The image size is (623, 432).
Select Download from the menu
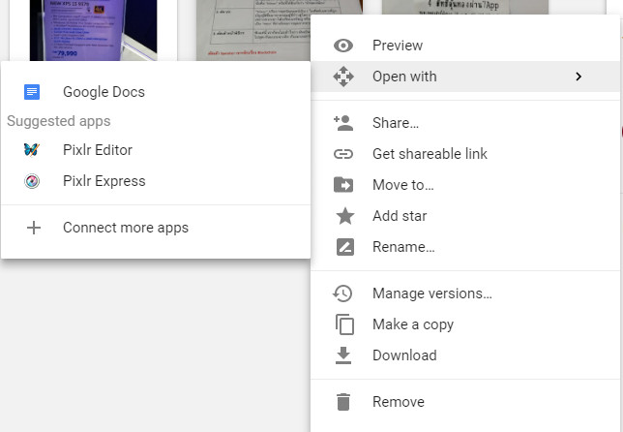pyautogui.click(x=465, y=355)
